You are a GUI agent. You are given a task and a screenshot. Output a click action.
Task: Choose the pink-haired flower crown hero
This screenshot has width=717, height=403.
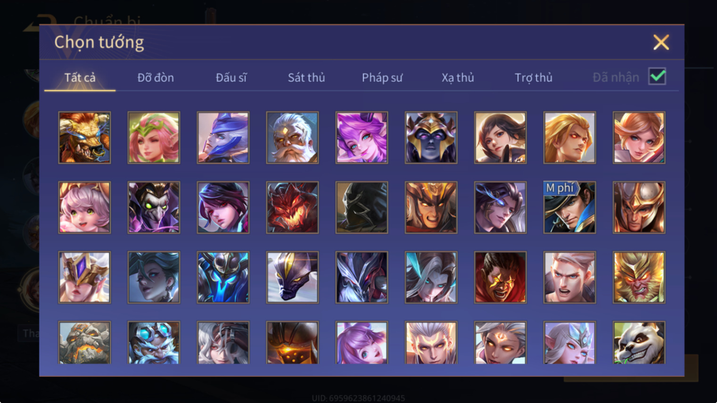coord(154,138)
